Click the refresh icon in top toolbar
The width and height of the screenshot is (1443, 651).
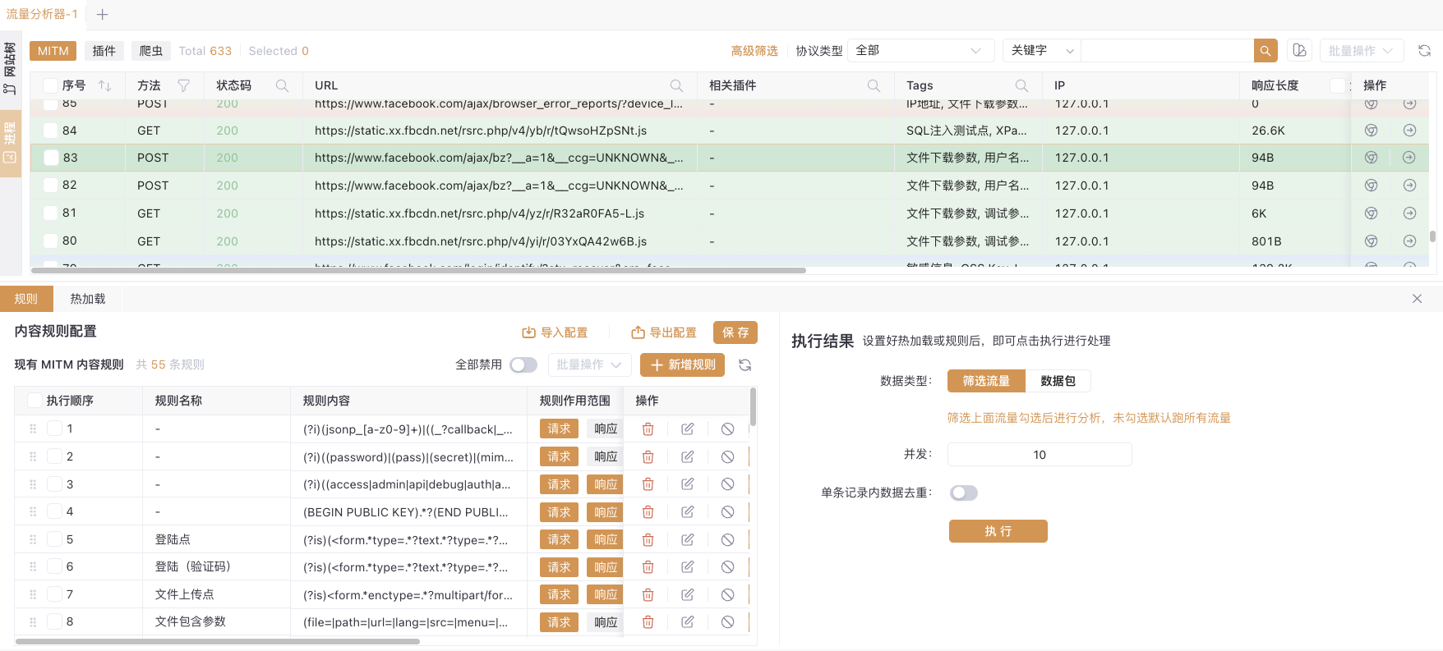[x=1424, y=51]
